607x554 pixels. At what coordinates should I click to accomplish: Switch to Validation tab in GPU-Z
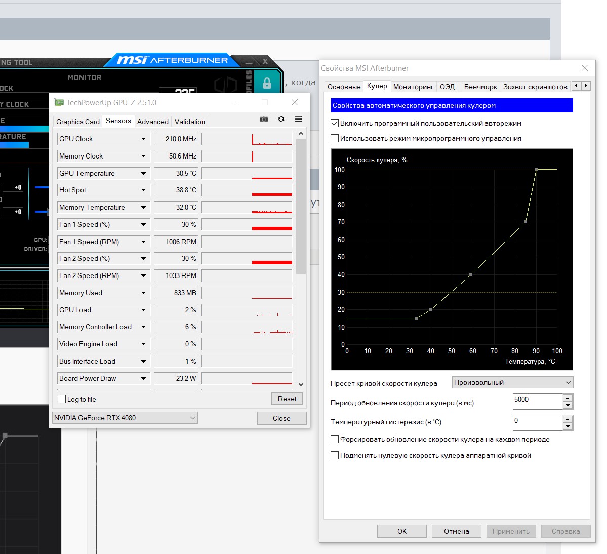(x=190, y=122)
